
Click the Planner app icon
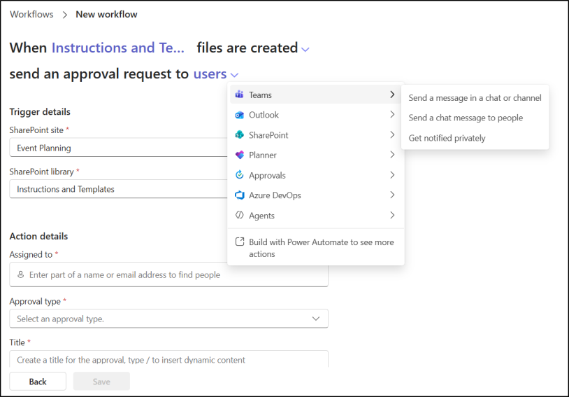[240, 155]
